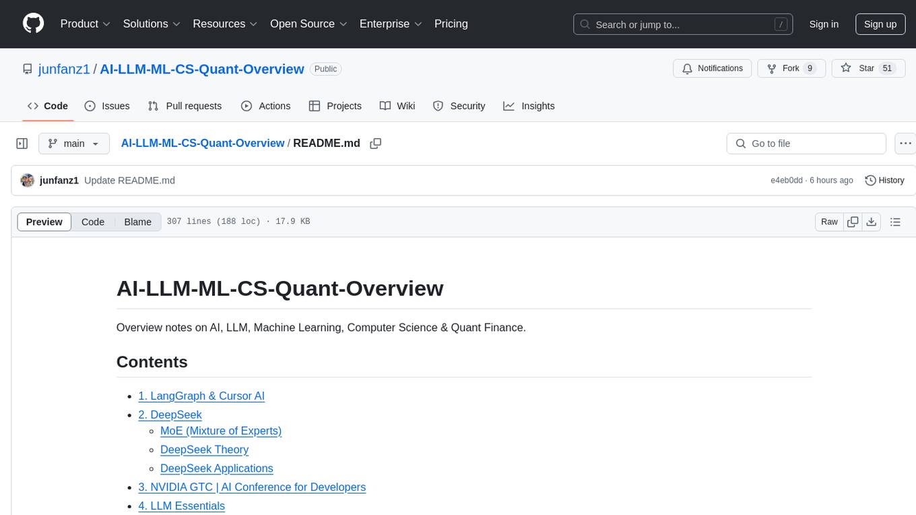Expand the Solutions menu
The width and height of the screenshot is (916, 515).
pos(152,24)
